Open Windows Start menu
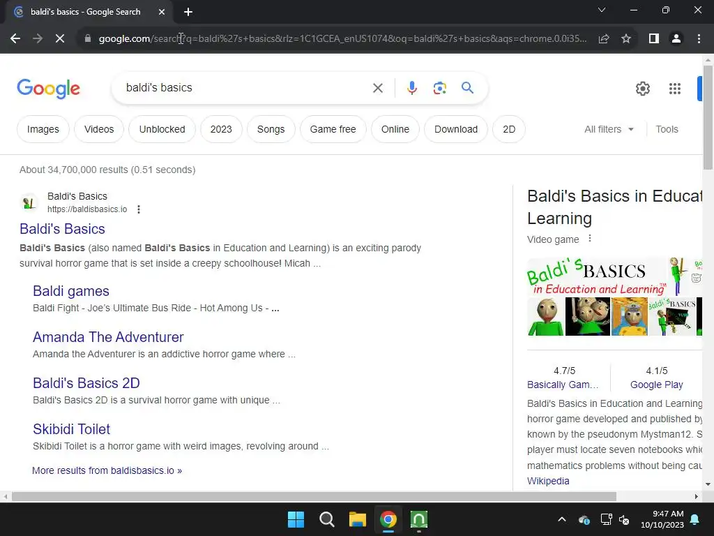The image size is (714, 536). (296, 519)
